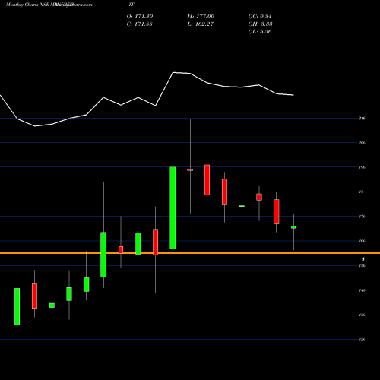Click the 216 price axis label
The image size is (380, 380).
pyautogui.click(x=362, y=119)
